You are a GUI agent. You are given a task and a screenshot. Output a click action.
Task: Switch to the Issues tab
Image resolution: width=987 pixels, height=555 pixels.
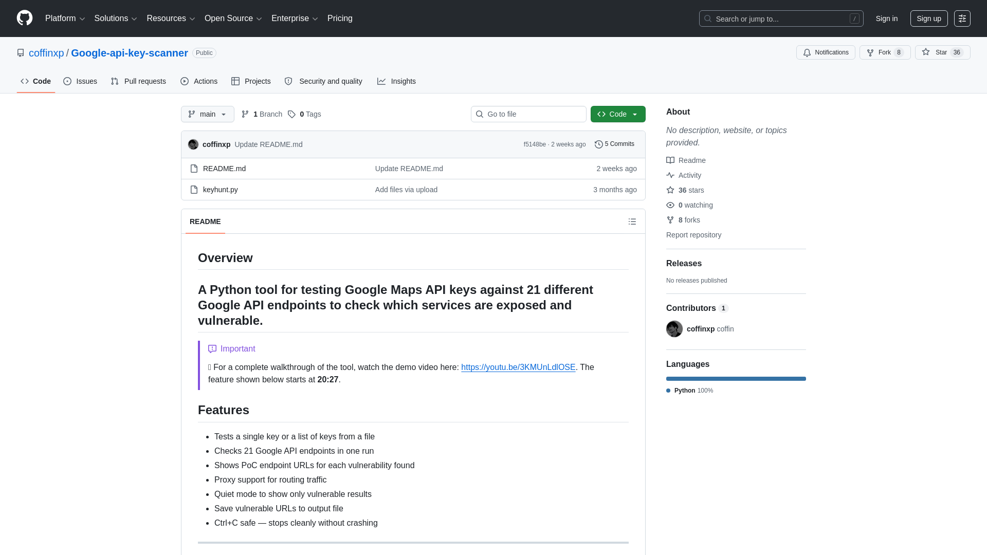80,81
